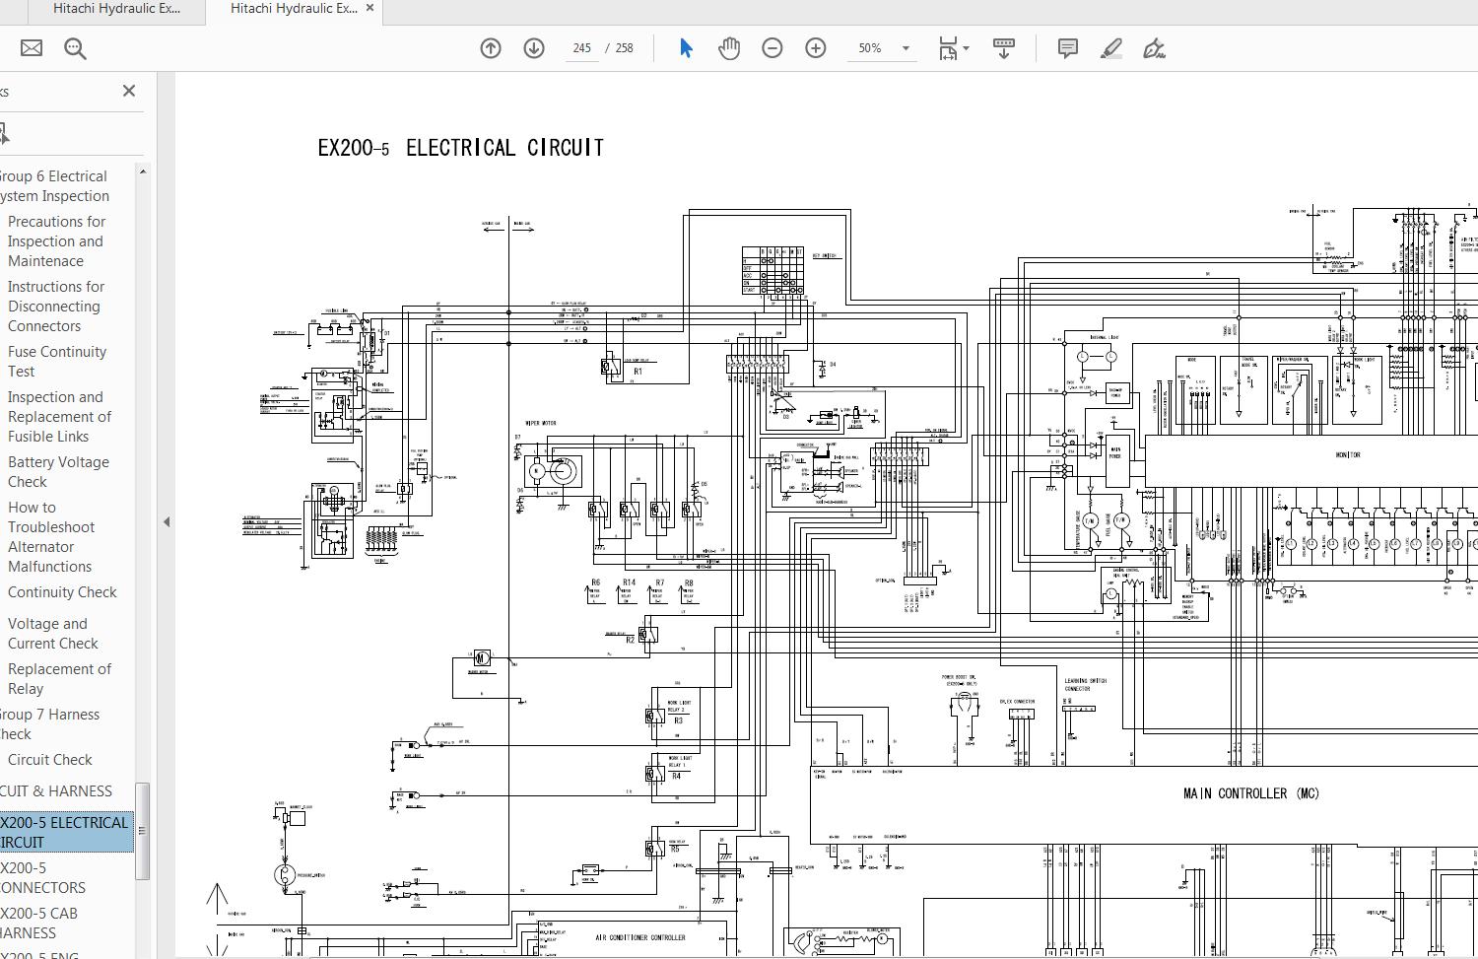This screenshot has height=959, width=1478.
Task: Select EX200-5 ELECTRICAL CIRCUIT bookmark
Action: [64, 833]
